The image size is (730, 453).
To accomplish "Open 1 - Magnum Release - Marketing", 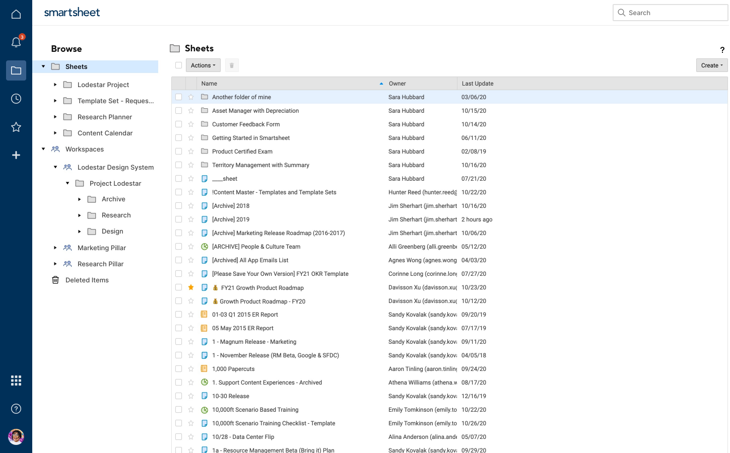I will point(254,342).
